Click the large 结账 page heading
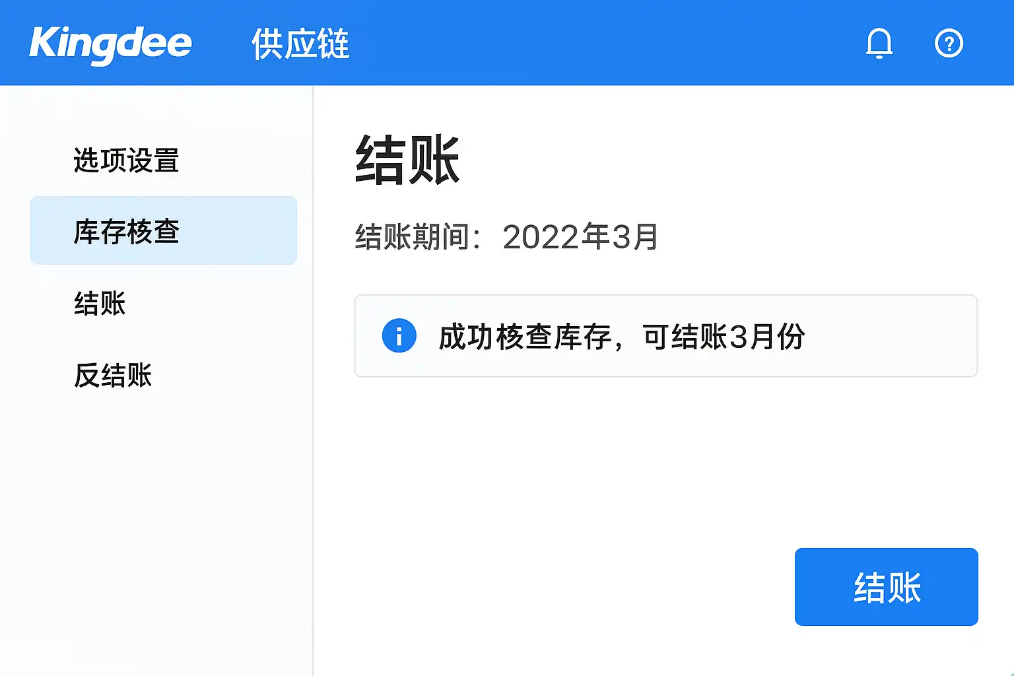Image resolution: width=1014 pixels, height=676 pixels. click(407, 160)
